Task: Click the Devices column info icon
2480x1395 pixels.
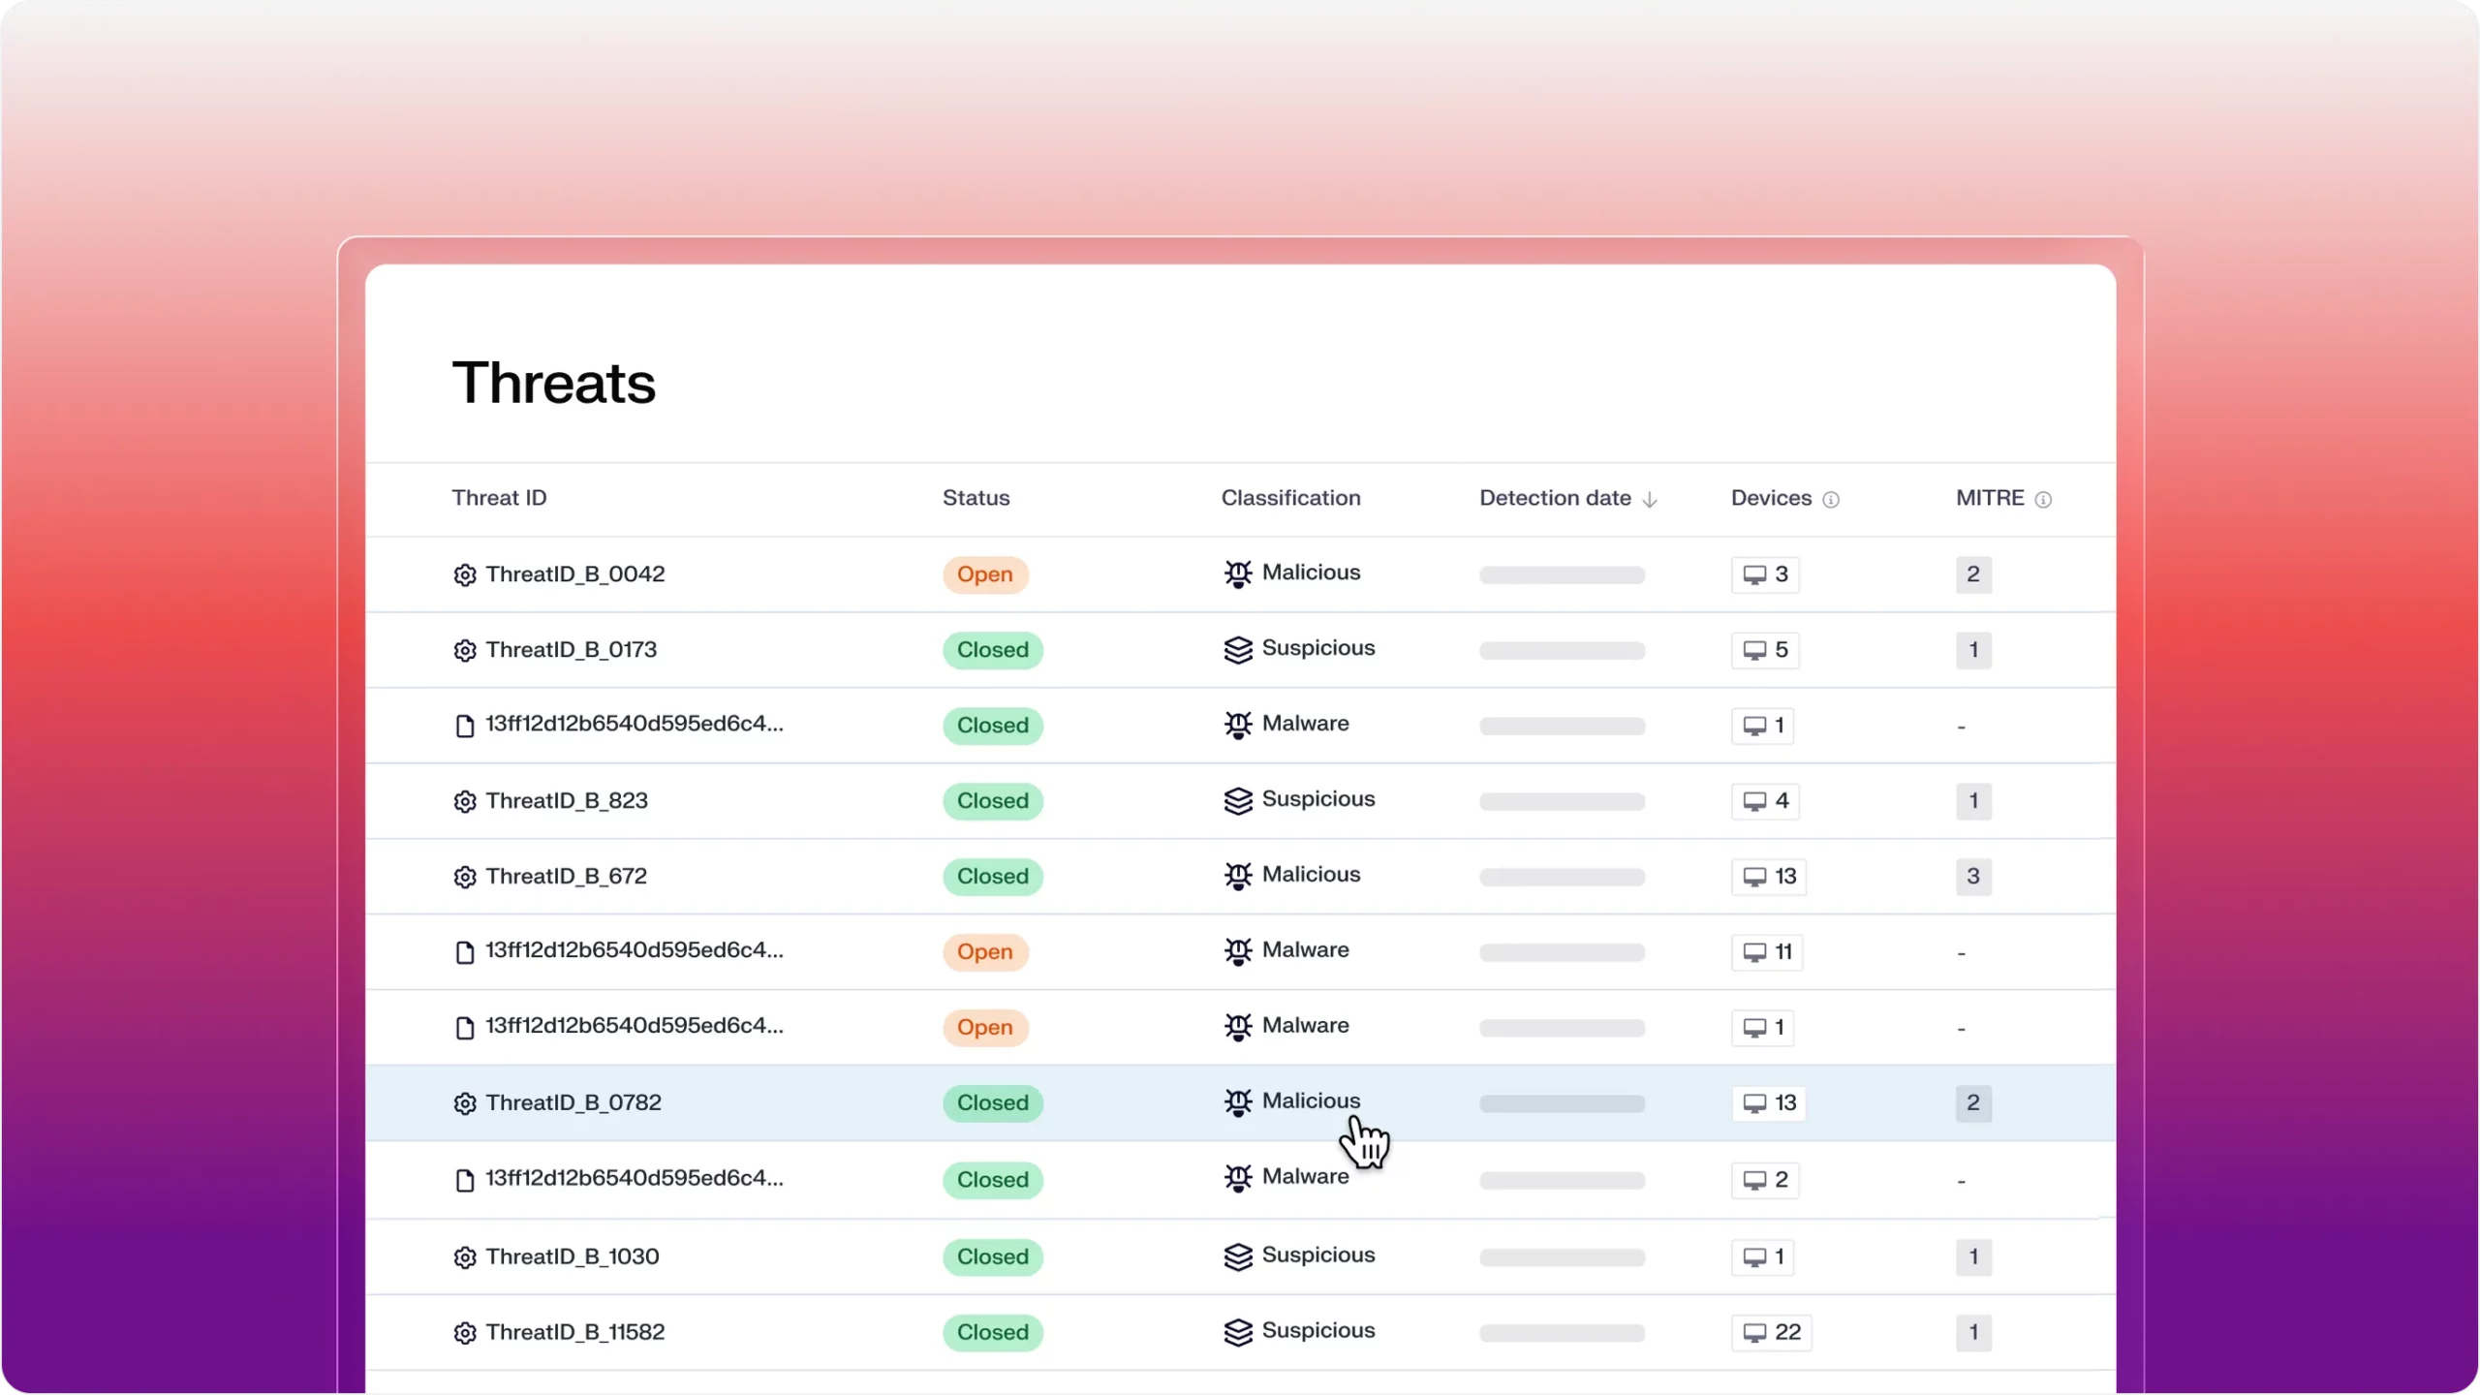Action: [x=1831, y=500]
